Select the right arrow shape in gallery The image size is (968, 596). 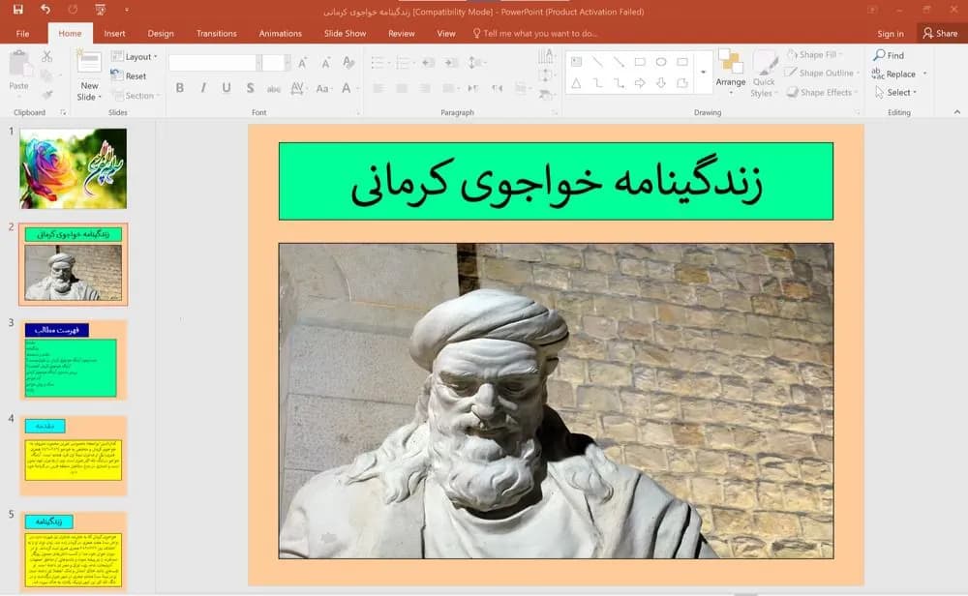tap(640, 82)
